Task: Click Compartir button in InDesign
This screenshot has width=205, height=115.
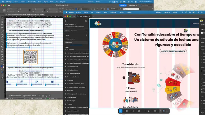Action: tap(123, 5)
